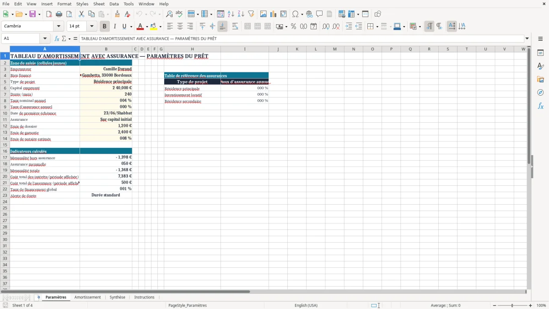The height and width of the screenshot is (309, 549).
Task: Click the Clone Formatting paintbrush icon
Action: tap(117, 14)
